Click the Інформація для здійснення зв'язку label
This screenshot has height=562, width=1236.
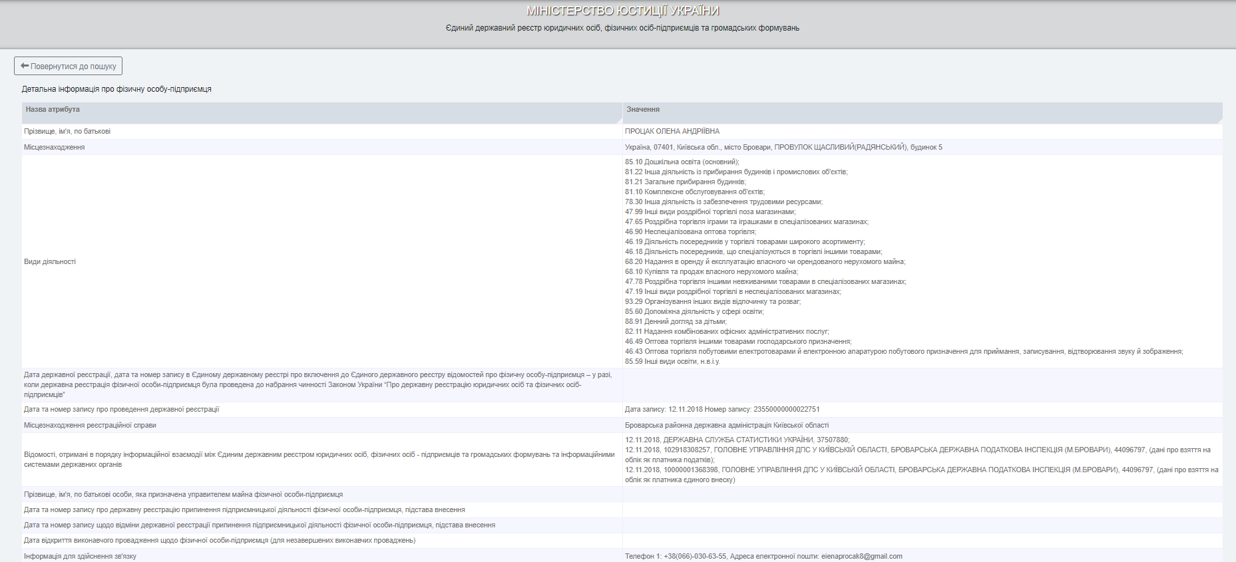pyautogui.click(x=80, y=556)
